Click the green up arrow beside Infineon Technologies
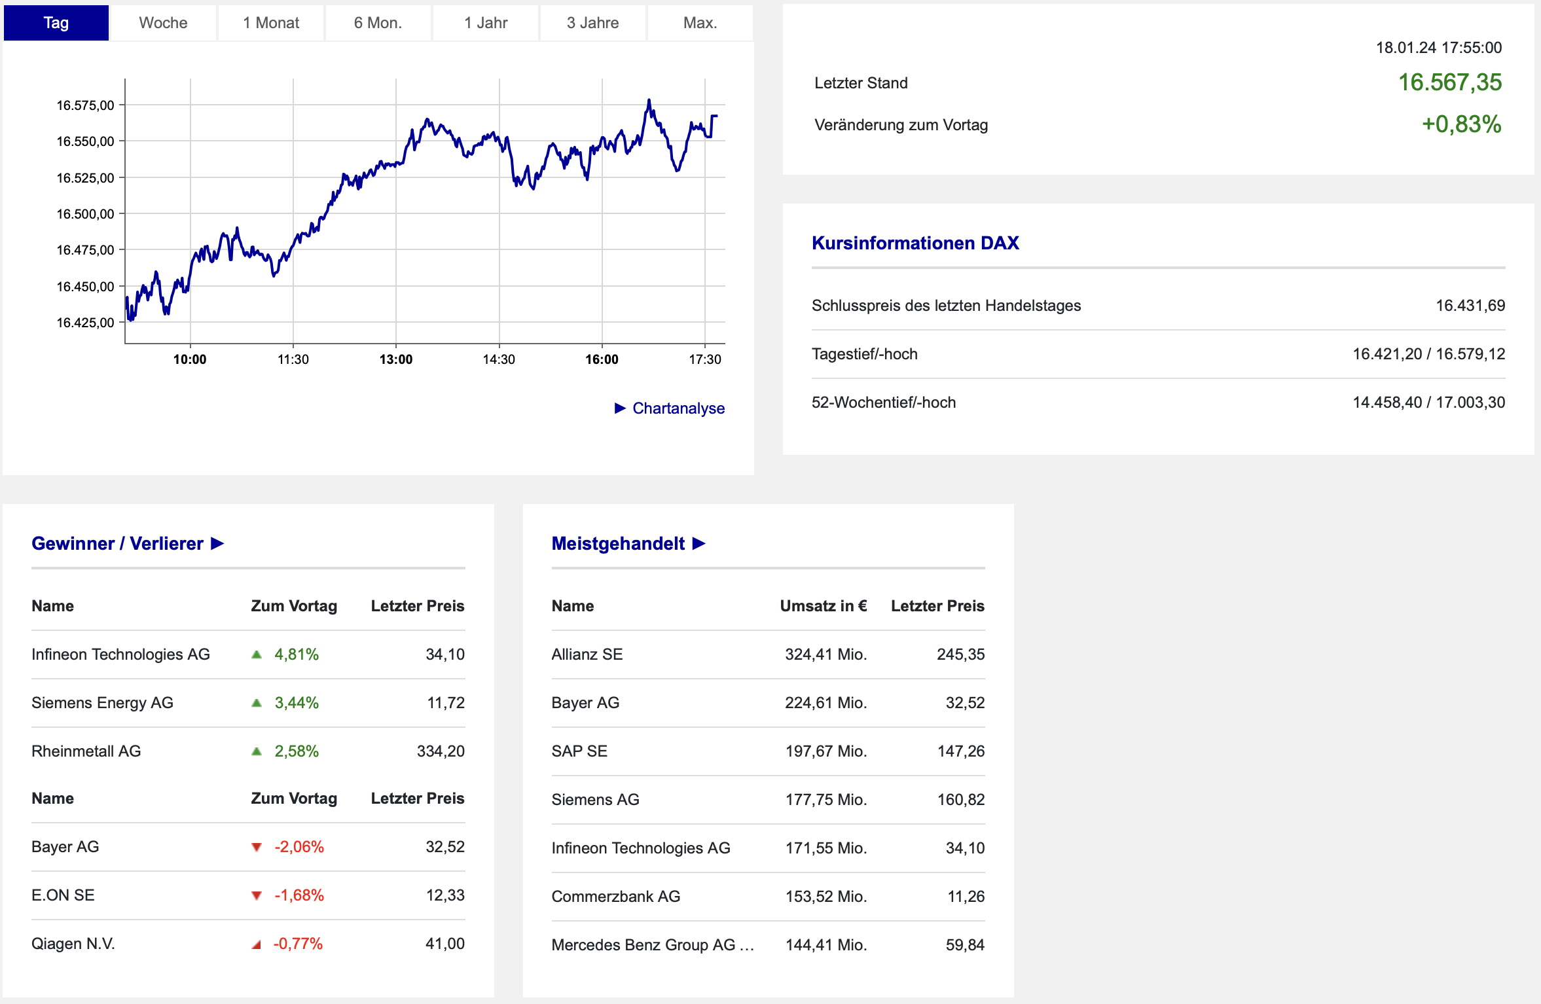The width and height of the screenshot is (1541, 1004). tap(257, 654)
